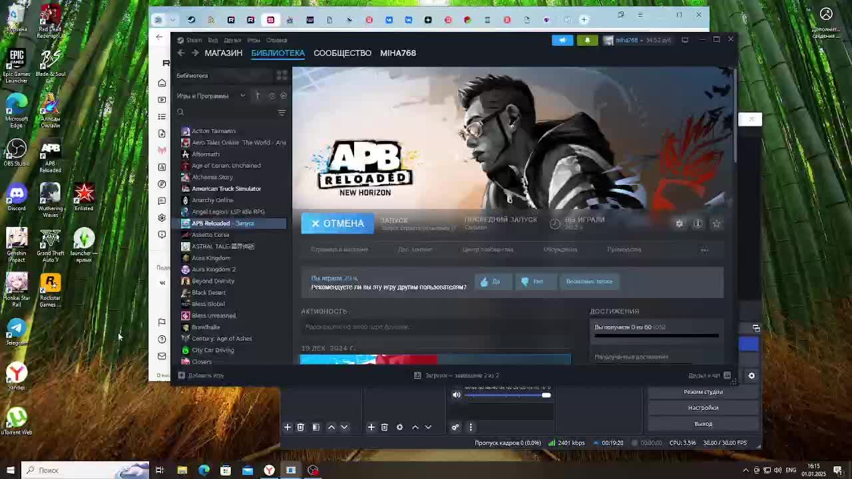Open OBS source properties gear
Screen dimensions: 852x479
click(400, 427)
